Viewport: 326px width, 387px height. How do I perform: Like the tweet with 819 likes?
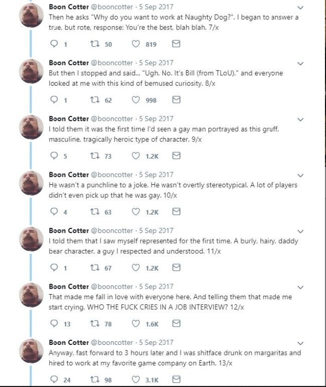pyautogui.click(x=135, y=44)
